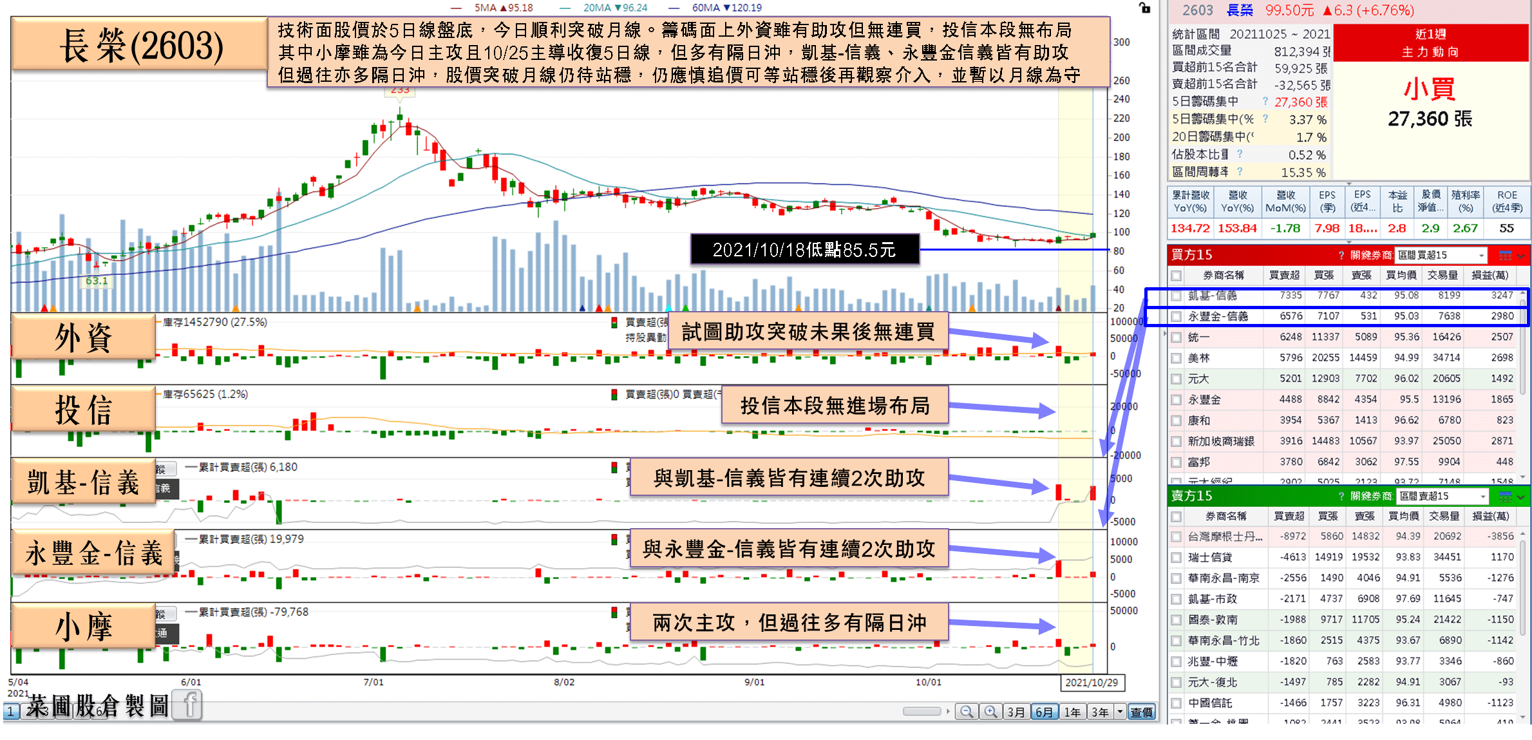1532x740 pixels.
Task: Zoom in the chart with the plus magnifier
Action: click(990, 712)
